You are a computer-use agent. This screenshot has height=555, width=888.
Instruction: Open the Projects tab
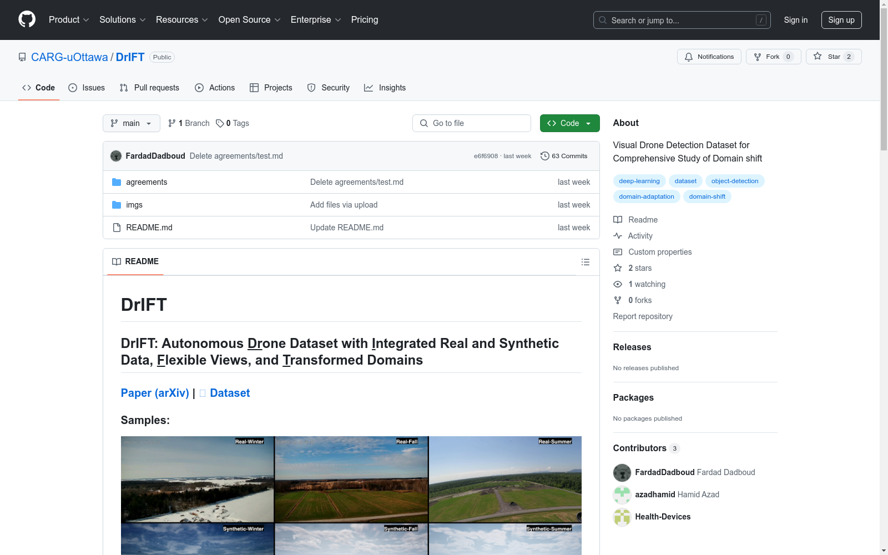click(x=271, y=88)
